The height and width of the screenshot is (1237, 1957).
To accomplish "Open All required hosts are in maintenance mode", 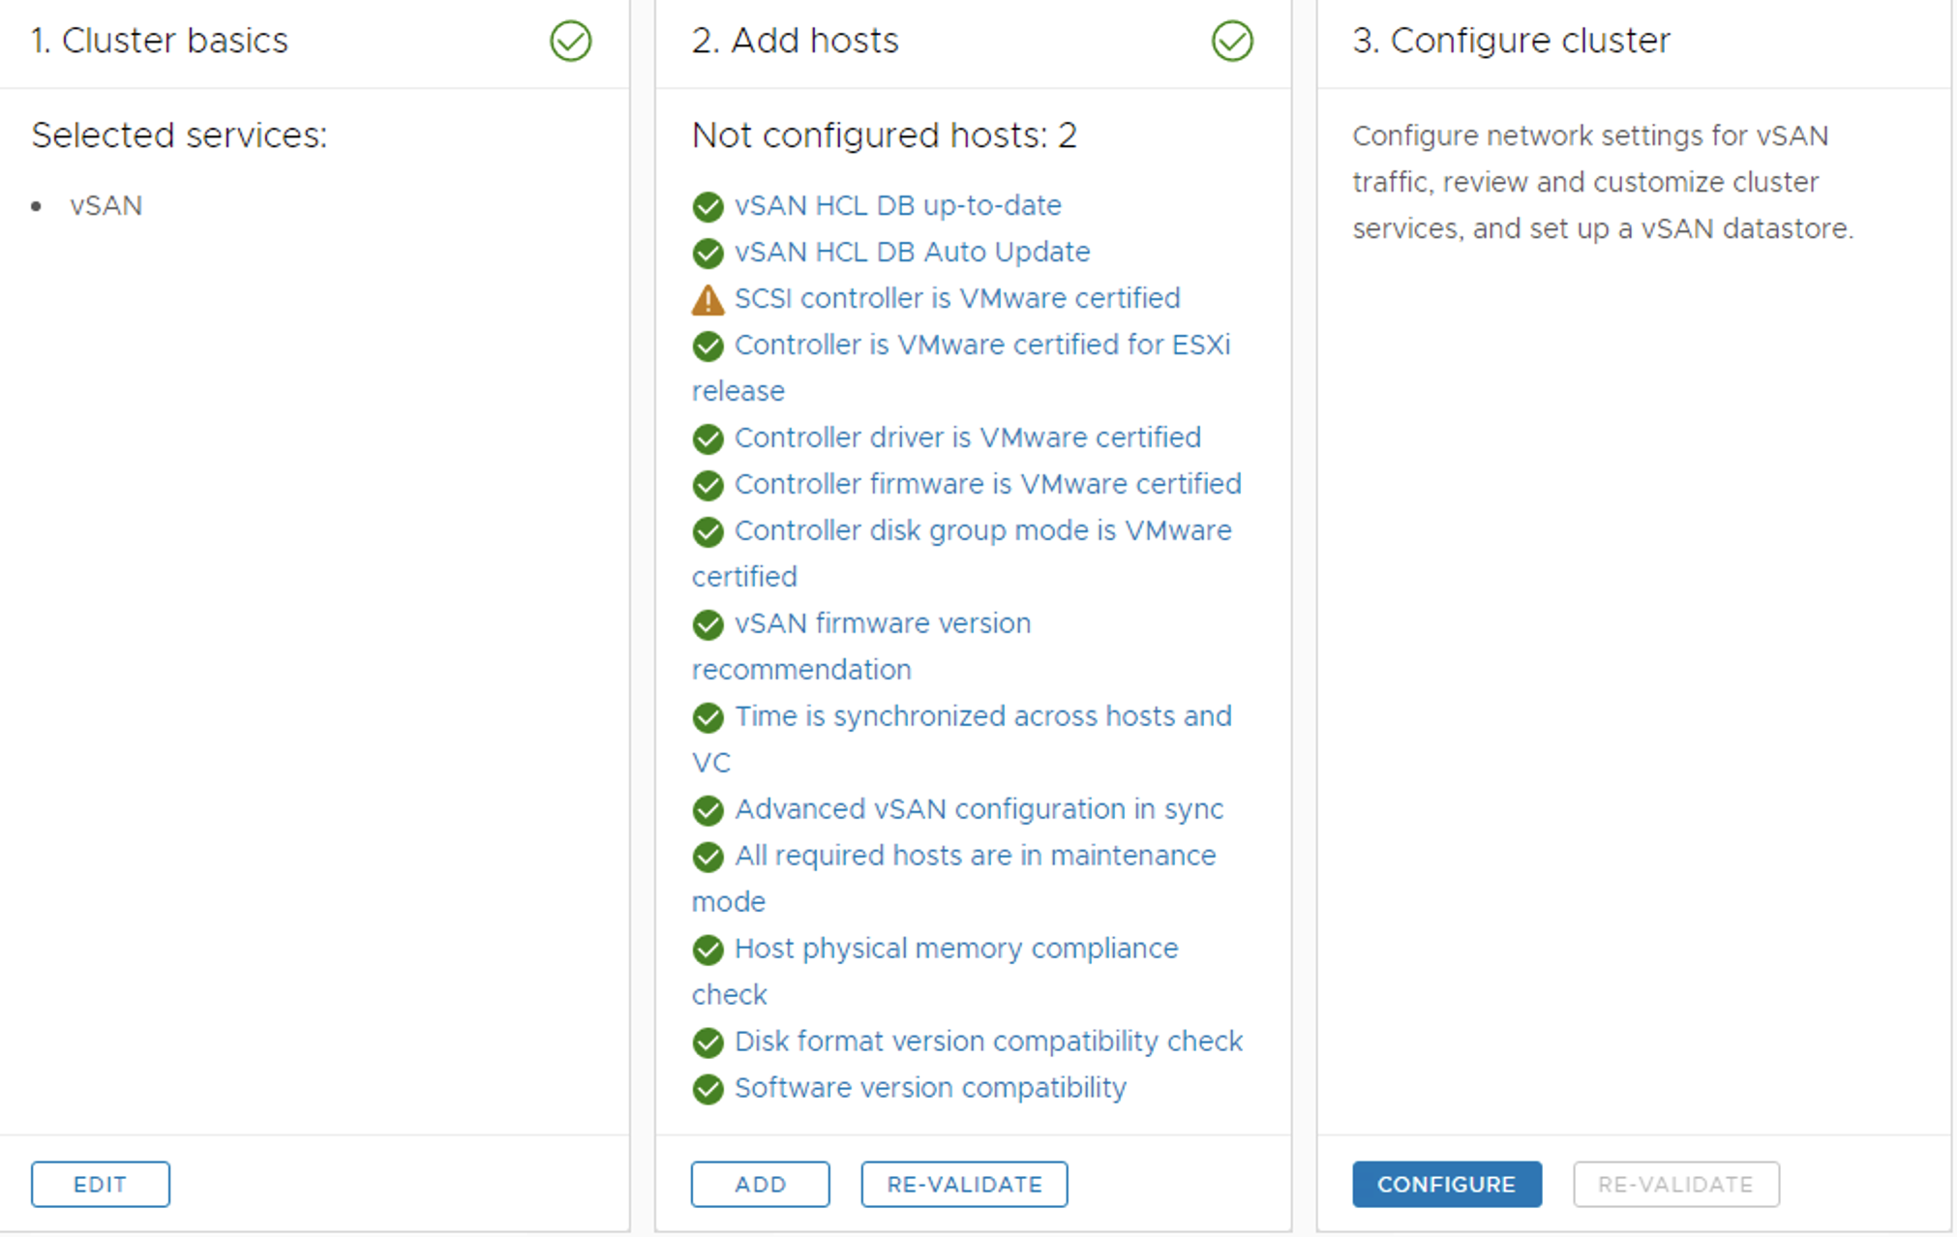I will coord(953,879).
